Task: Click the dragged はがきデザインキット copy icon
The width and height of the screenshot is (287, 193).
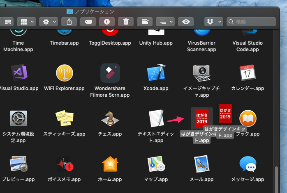Action: coord(225,114)
